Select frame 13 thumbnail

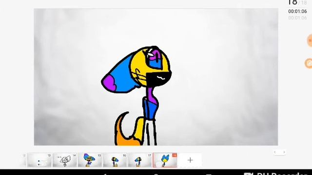tap(39, 160)
